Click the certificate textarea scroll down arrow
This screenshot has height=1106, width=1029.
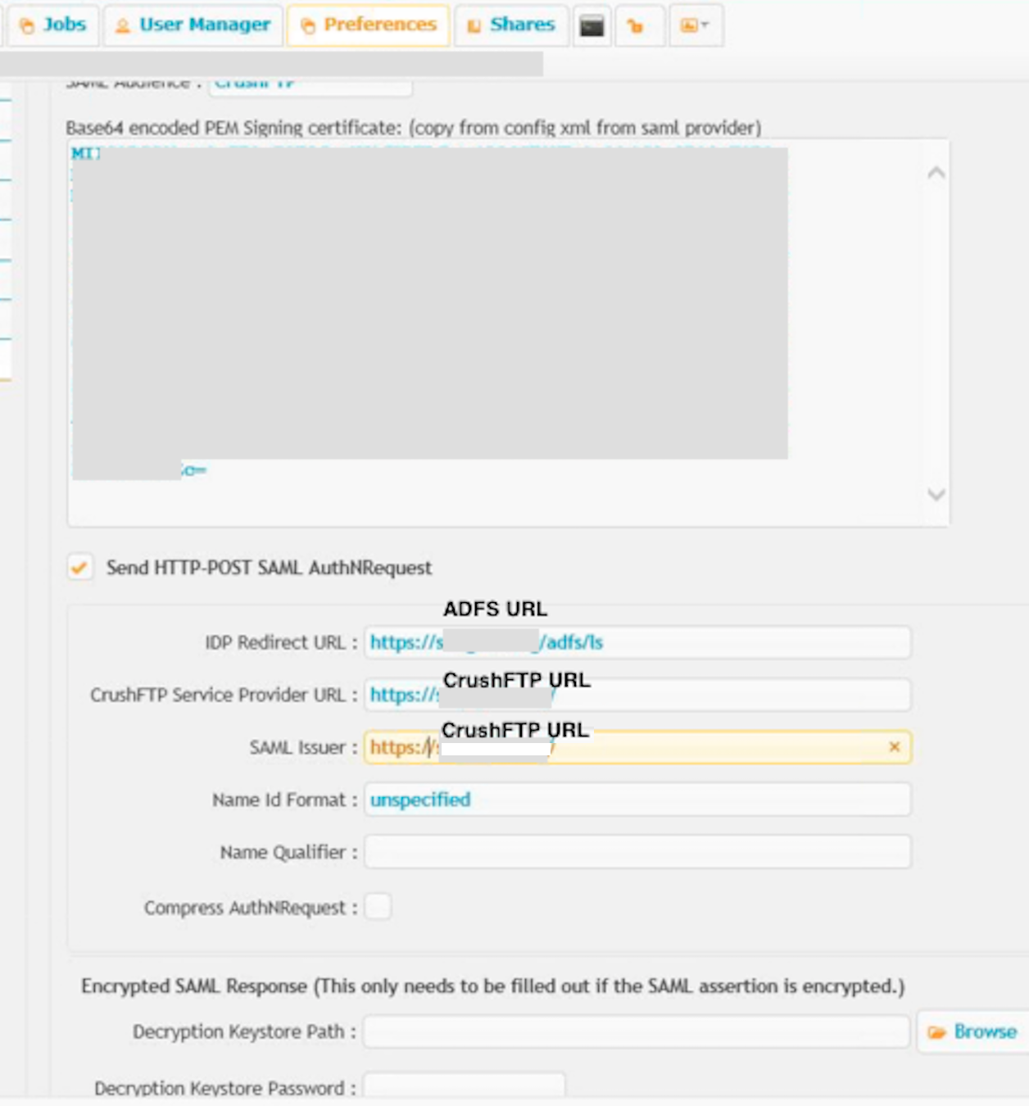936,494
